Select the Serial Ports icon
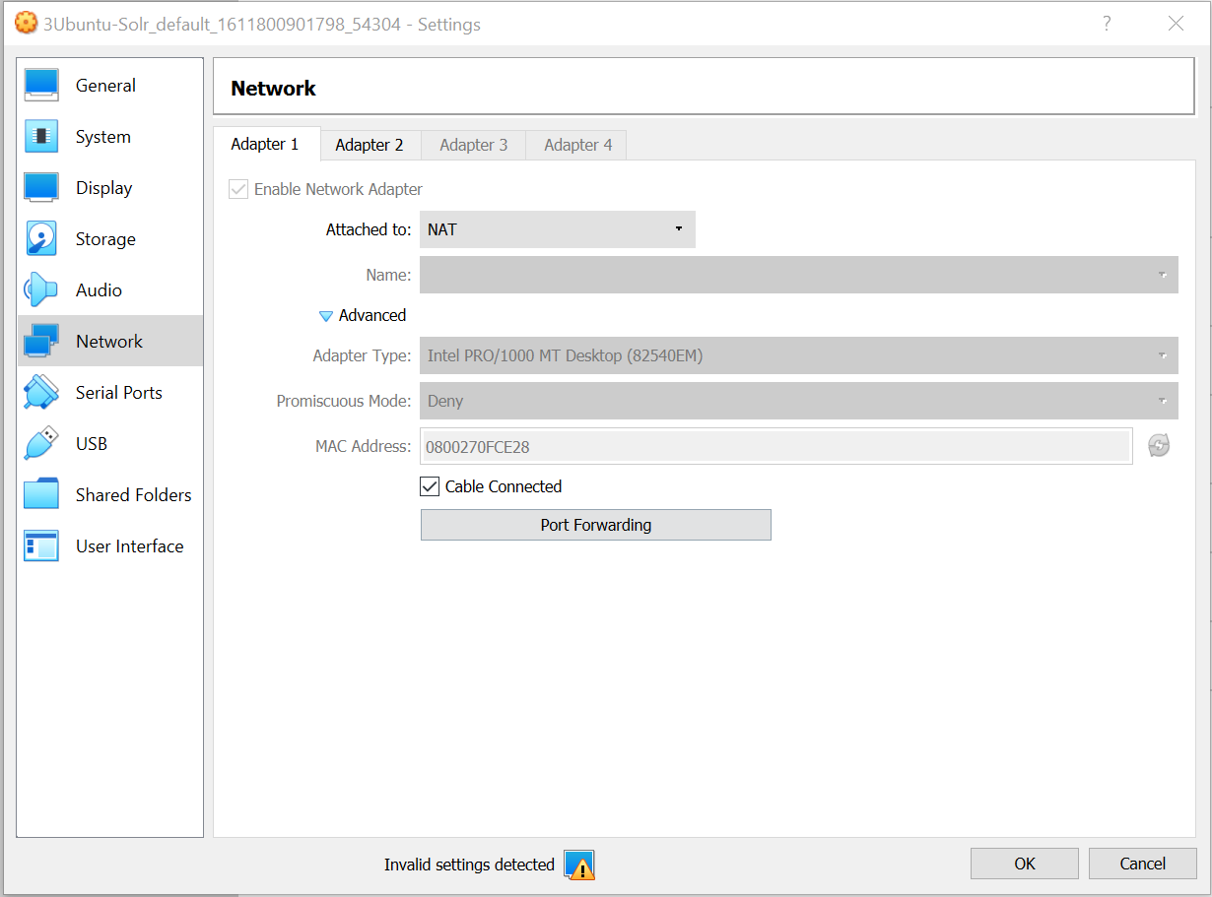Image resolution: width=1212 pixels, height=897 pixels. pos(40,392)
